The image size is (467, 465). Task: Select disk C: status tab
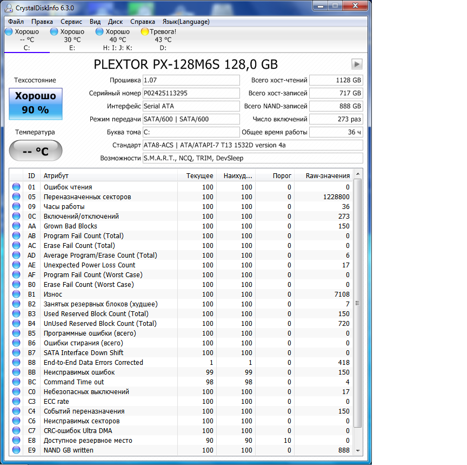coord(27,40)
